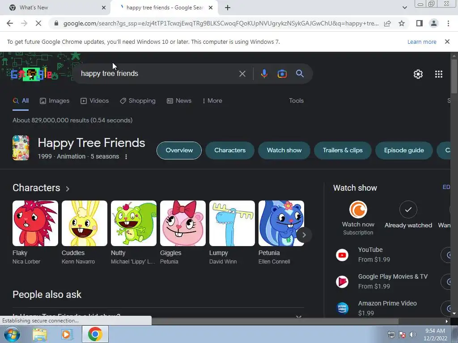Open a new browser tab
Image resolution: width=458 pixels, height=343 pixels.
point(228,8)
